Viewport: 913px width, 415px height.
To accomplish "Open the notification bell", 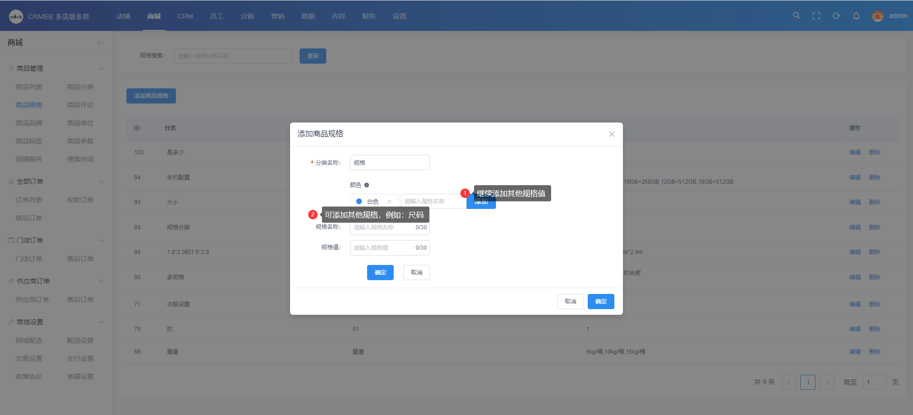I will pyautogui.click(x=856, y=16).
